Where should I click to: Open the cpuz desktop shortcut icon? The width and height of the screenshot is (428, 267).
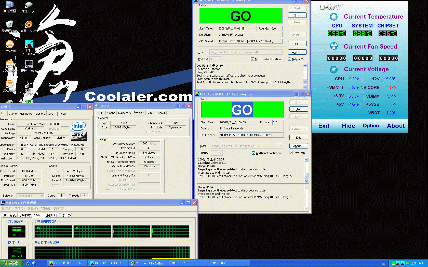(x=29, y=5)
